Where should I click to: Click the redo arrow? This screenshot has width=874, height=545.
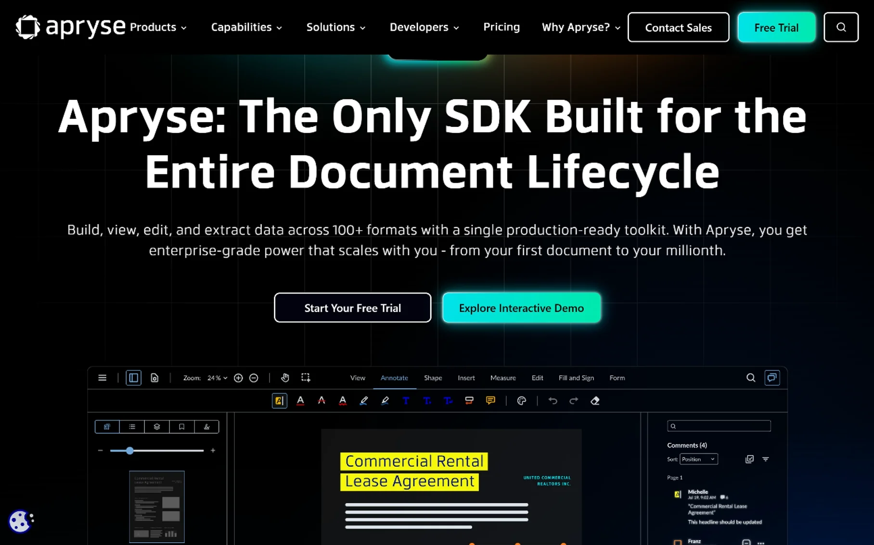574,401
